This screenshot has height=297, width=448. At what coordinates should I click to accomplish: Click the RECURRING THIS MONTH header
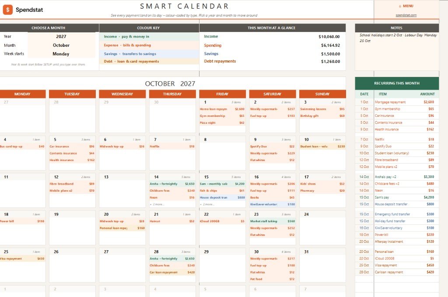[397, 84]
